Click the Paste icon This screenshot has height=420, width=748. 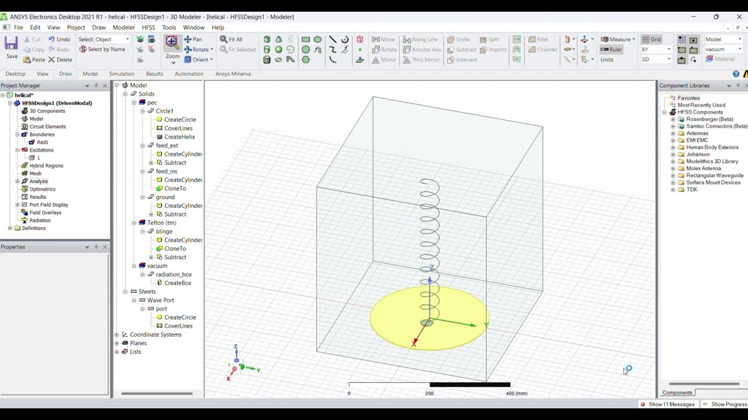(x=34, y=60)
